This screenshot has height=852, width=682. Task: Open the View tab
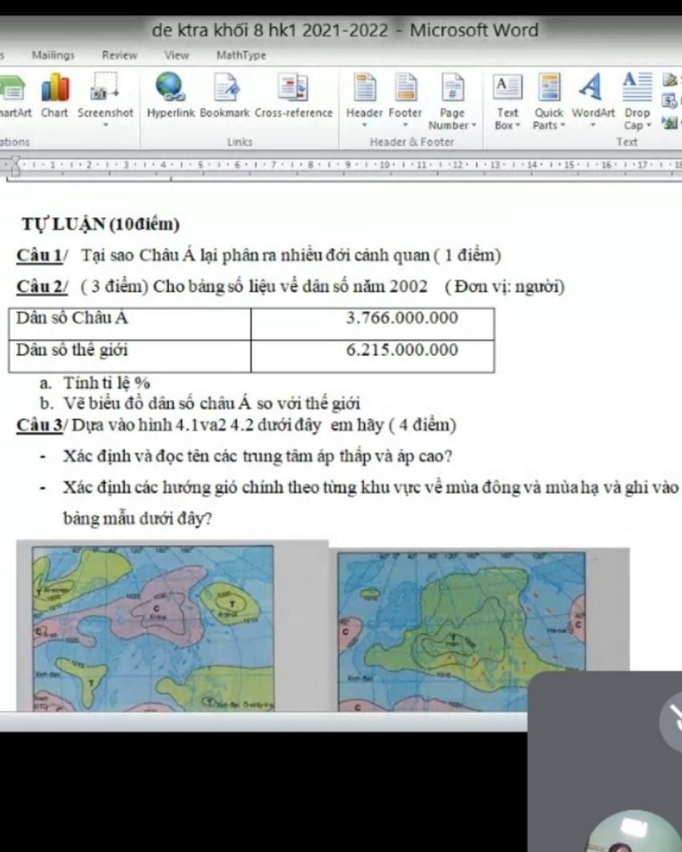[176, 55]
